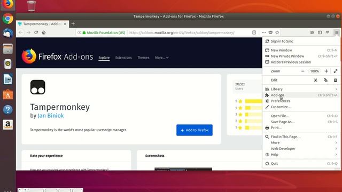Viewport: 342px width, 192px height.
Task: Open page actions three-dot menu
Action: pyautogui.click(x=263, y=33)
